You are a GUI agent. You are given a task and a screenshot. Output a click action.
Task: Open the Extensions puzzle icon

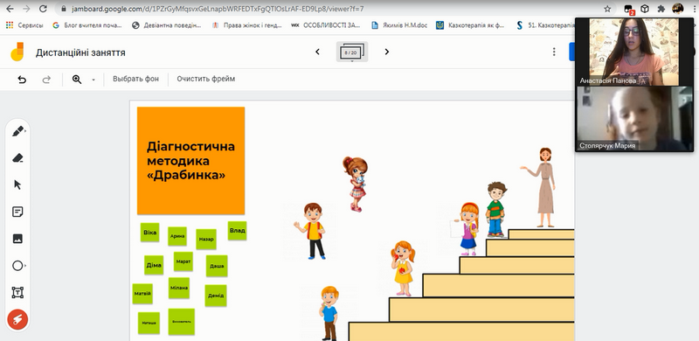tap(661, 9)
